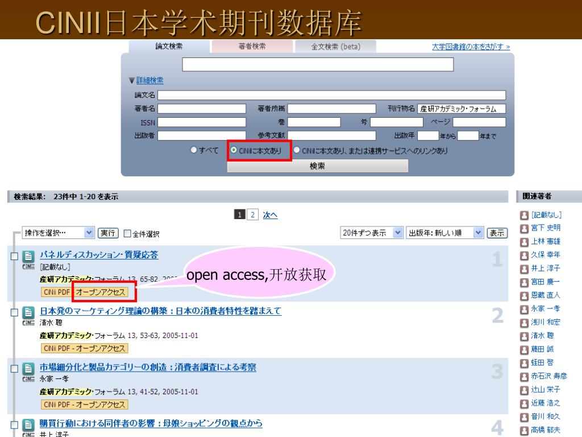
Task: Open related author 辻山 栄子 link
Action: tap(546, 390)
